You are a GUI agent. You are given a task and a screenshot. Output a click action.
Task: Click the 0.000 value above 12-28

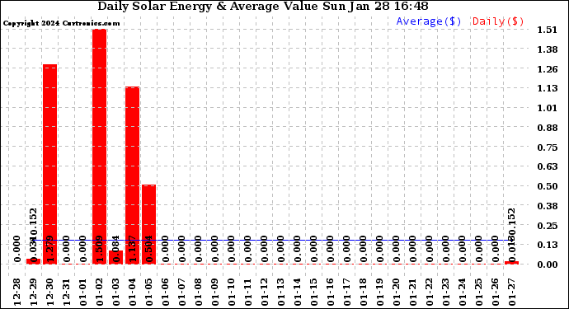click(17, 249)
